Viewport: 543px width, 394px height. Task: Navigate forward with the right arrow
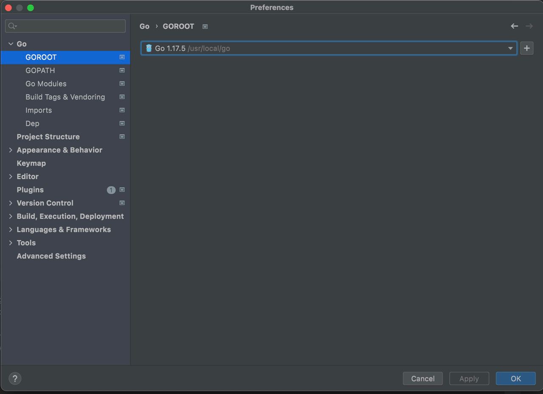[x=529, y=26]
